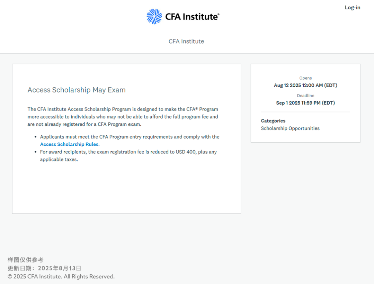The image size is (374, 284).
Task: Click the CFA Institute header text link
Action: point(186,41)
